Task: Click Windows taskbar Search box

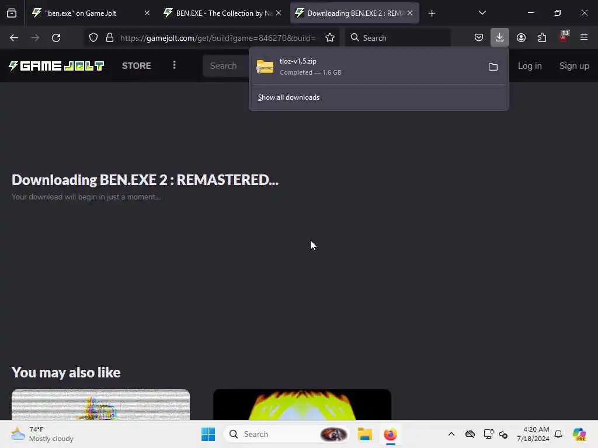Action: pos(286,434)
